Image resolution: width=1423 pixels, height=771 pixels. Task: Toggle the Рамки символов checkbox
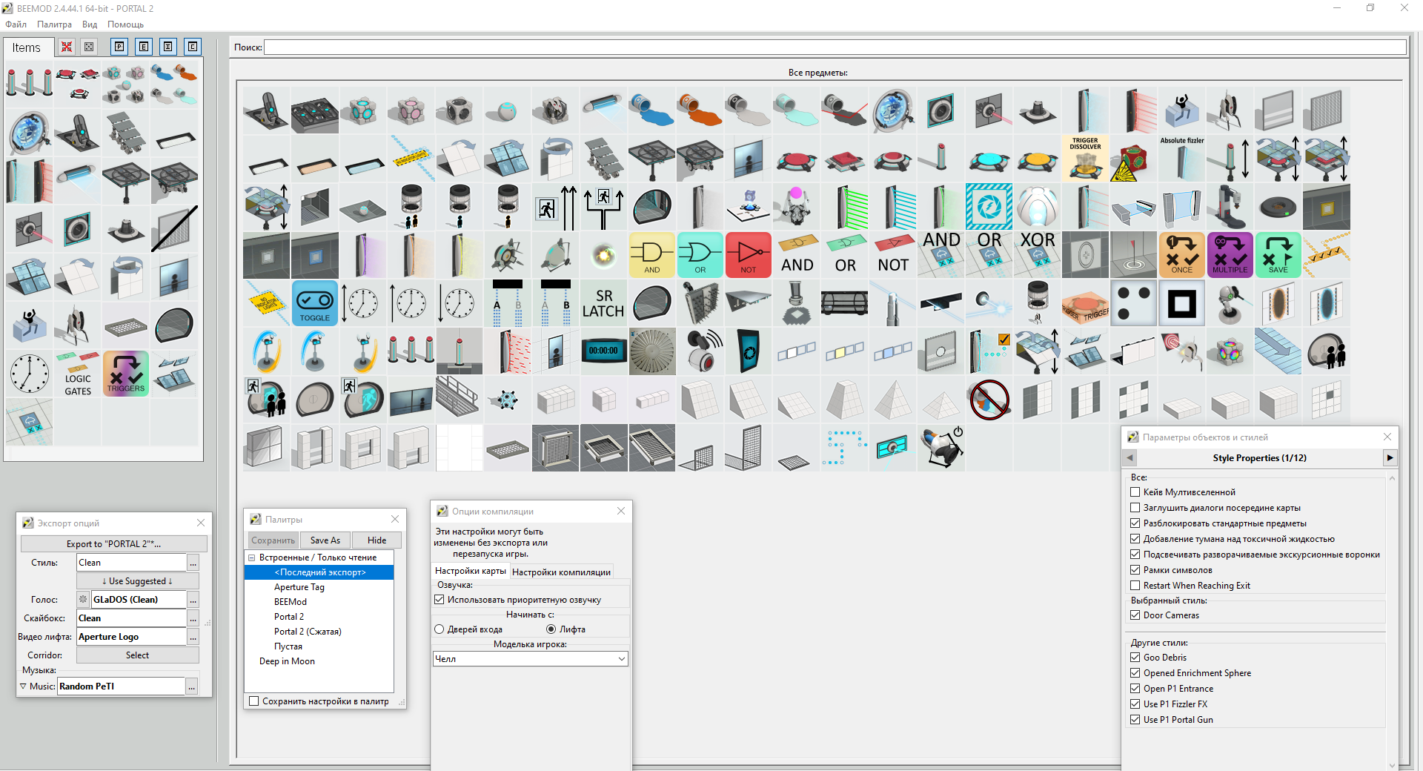(1135, 570)
